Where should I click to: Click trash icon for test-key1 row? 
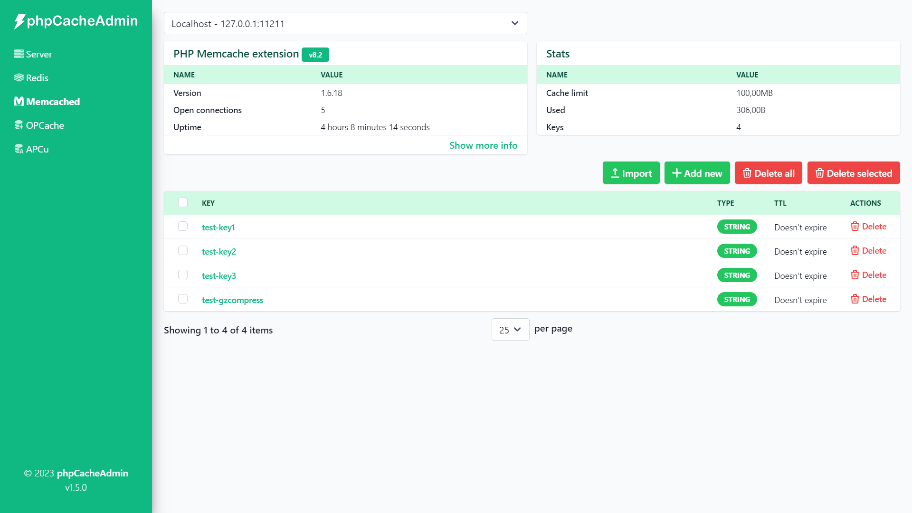click(855, 227)
